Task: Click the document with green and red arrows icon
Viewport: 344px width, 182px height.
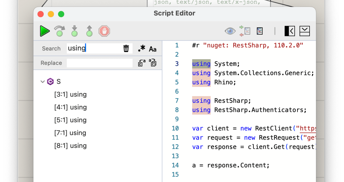Action: [x=245, y=31]
